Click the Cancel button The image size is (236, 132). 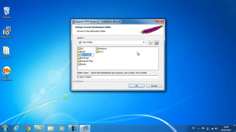tap(154, 86)
